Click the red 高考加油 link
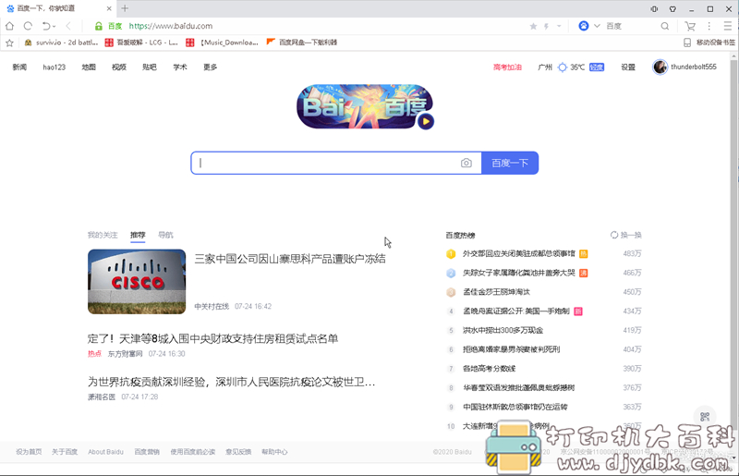This screenshot has width=739, height=476. tap(507, 67)
